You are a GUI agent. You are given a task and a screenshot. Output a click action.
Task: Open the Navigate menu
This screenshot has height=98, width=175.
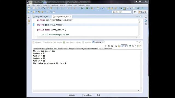tap(55, 5)
